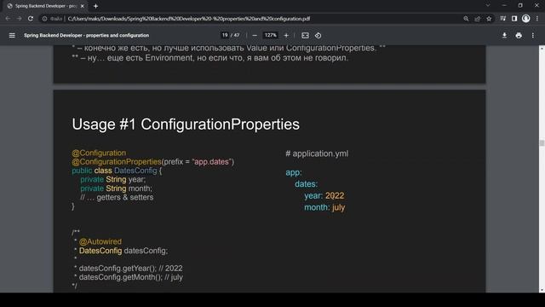Click the '// … getters & setters' comment

[x=117, y=197]
